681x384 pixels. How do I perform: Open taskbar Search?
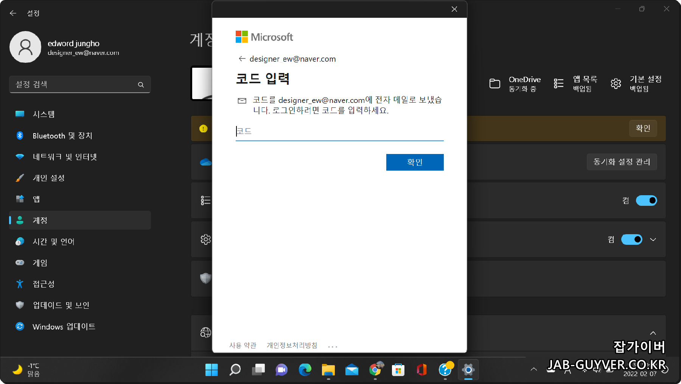235,370
